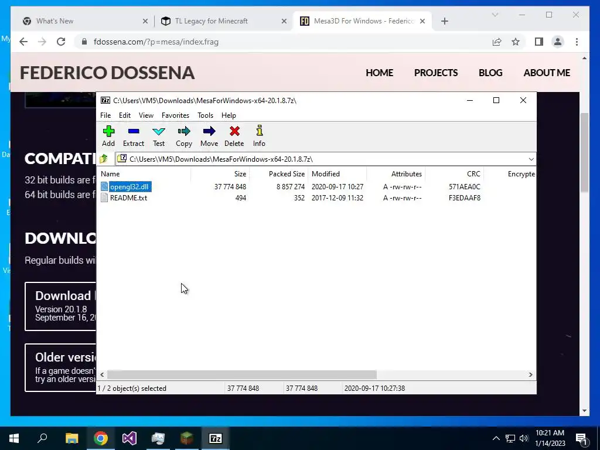This screenshot has width=600, height=450.
Task: Click the 7-Zip taskbar icon
Action: [216, 438]
